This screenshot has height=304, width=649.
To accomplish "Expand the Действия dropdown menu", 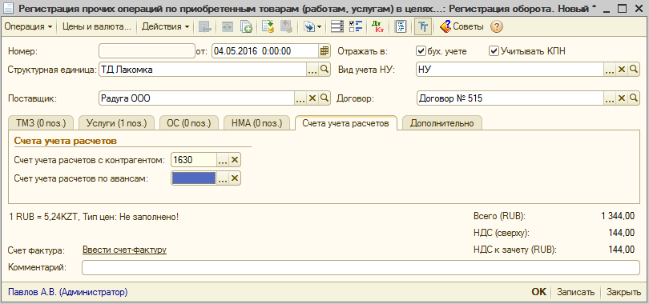I will [x=166, y=27].
